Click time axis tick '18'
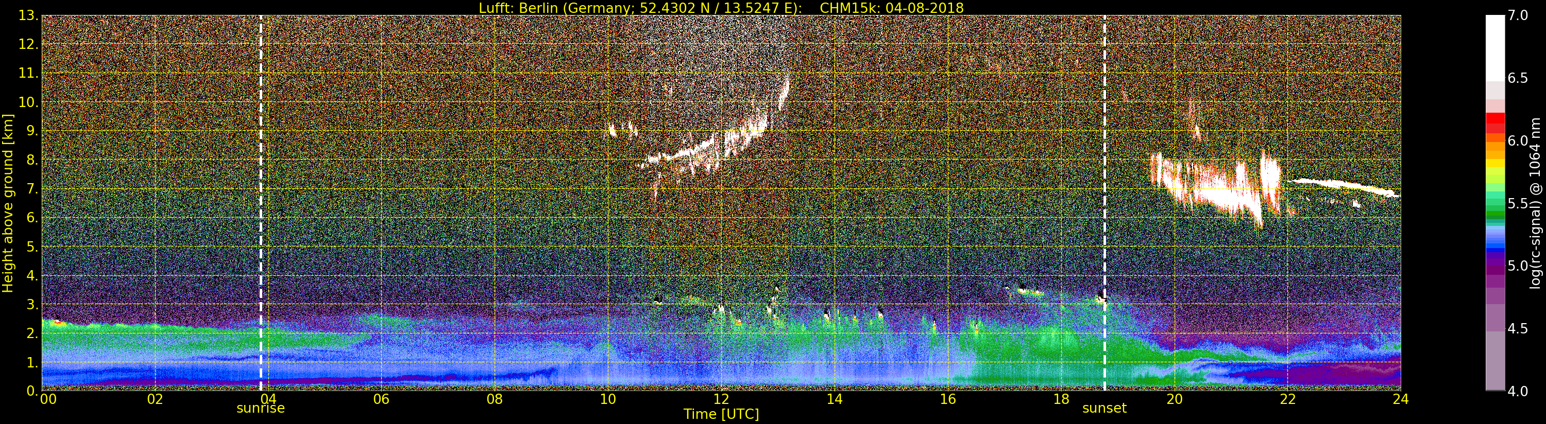 (1061, 399)
